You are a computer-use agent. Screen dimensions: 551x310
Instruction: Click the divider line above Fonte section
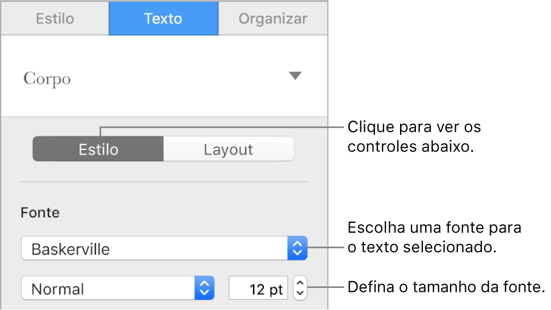click(163, 182)
